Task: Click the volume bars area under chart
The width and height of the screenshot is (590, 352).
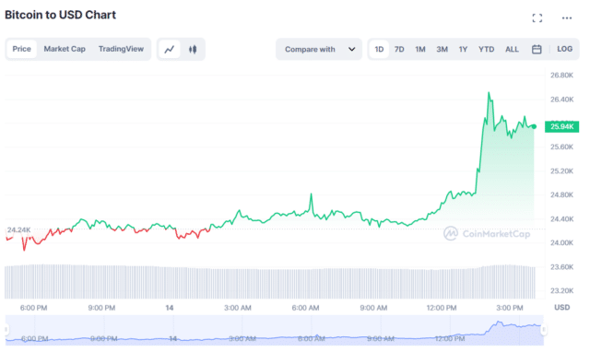Action: pos(270,281)
